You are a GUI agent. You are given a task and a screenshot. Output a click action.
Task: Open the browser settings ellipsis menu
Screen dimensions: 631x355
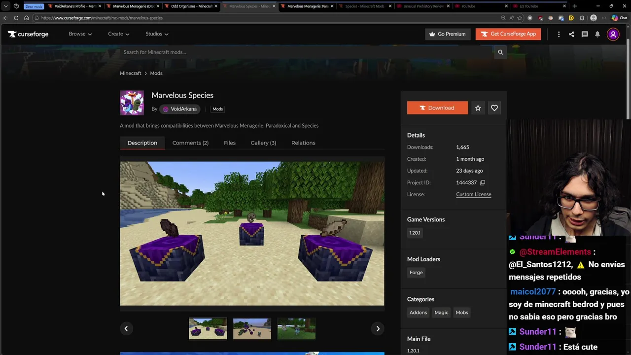(x=604, y=18)
